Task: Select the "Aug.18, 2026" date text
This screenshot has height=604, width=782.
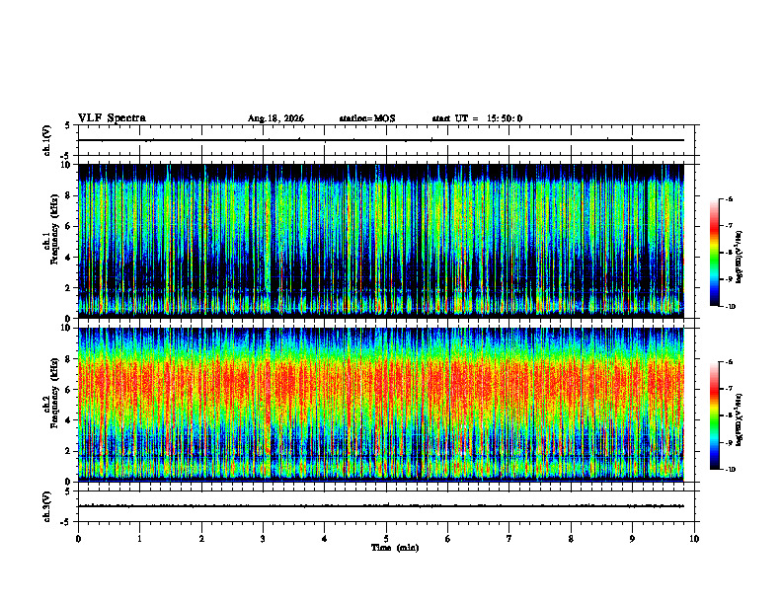Action: pyautogui.click(x=275, y=118)
